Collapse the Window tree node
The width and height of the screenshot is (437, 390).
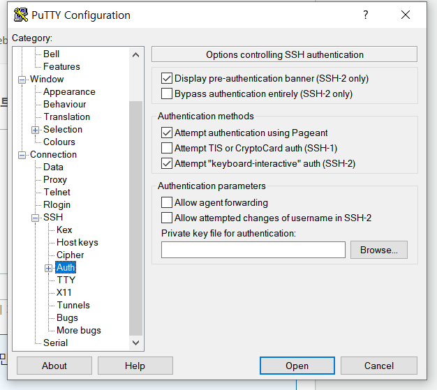(22, 80)
